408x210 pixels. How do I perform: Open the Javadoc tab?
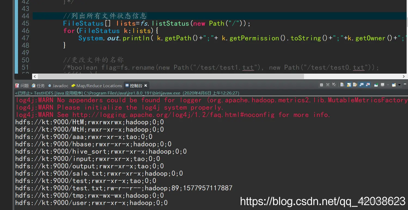point(58,86)
